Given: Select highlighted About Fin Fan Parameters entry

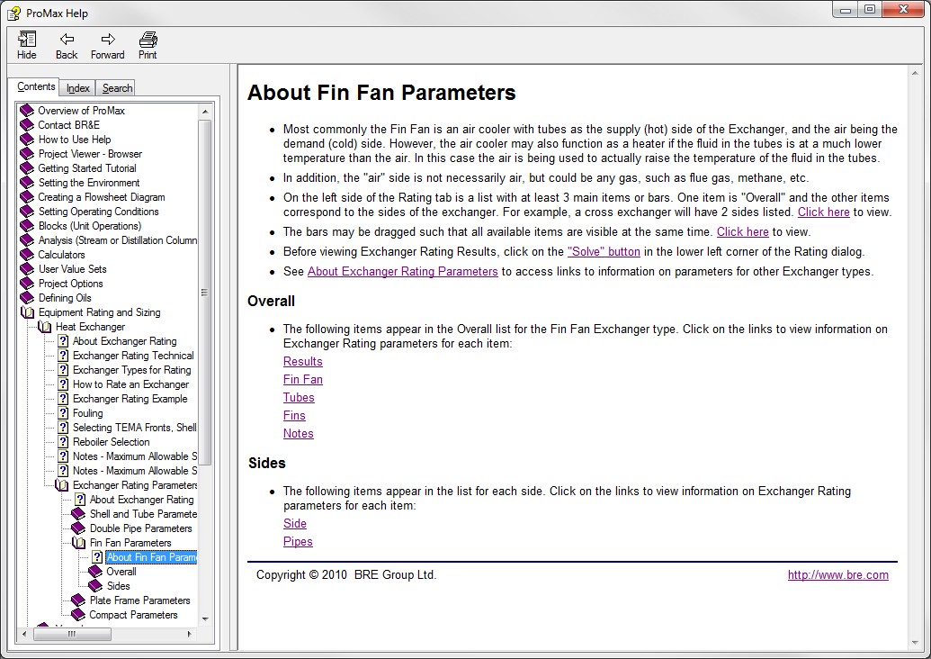Looking at the screenshot, I should coord(151,557).
